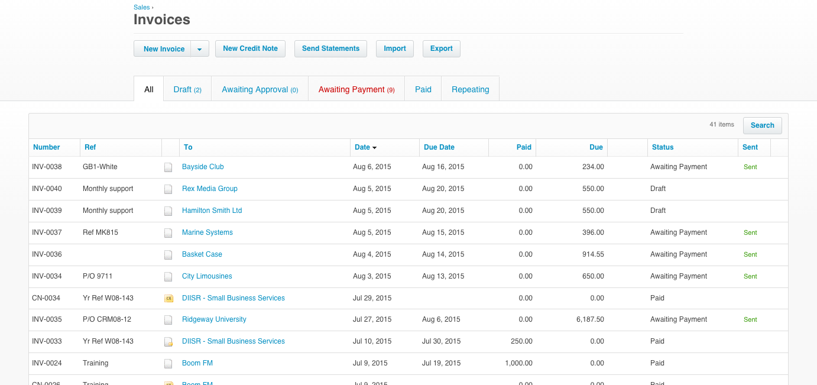Screen dimensions: 817x385
Task: Open Boom FM link in the INV-0024 row
Action: (x=197, y=363)
